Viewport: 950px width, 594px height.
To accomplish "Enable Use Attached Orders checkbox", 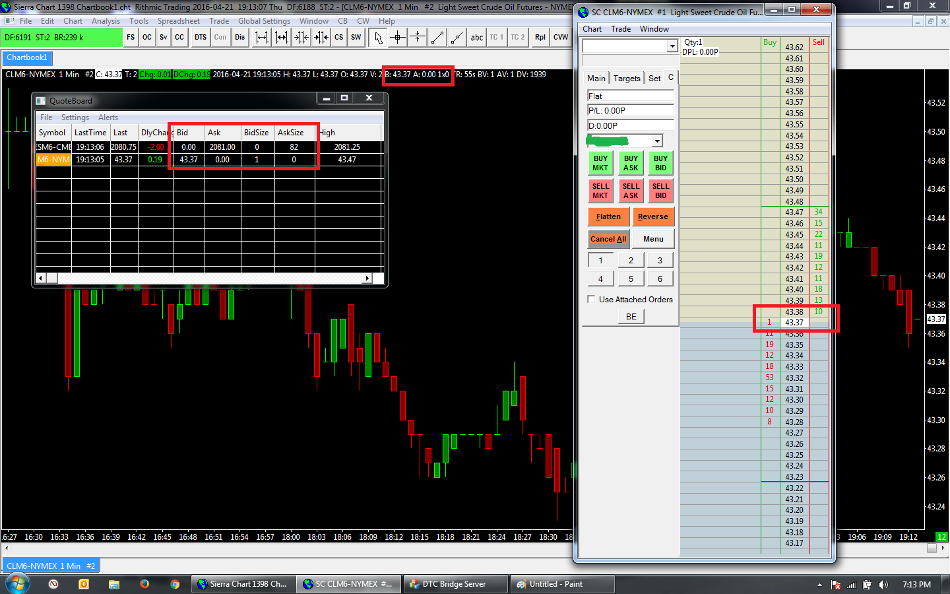I will click(592, 299).
